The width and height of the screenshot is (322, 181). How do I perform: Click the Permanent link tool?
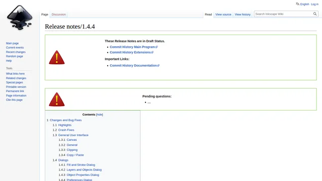tap(15, 91)
